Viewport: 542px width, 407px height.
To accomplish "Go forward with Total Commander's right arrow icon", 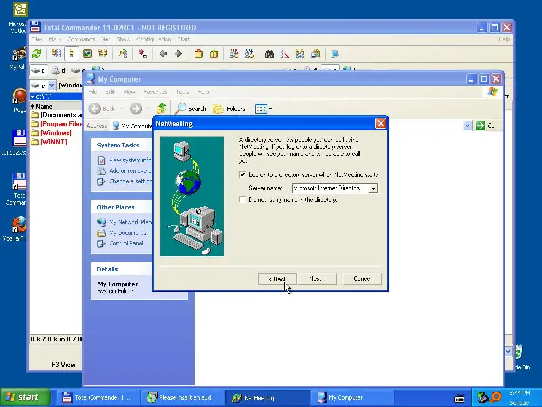I will pos(178,54).
